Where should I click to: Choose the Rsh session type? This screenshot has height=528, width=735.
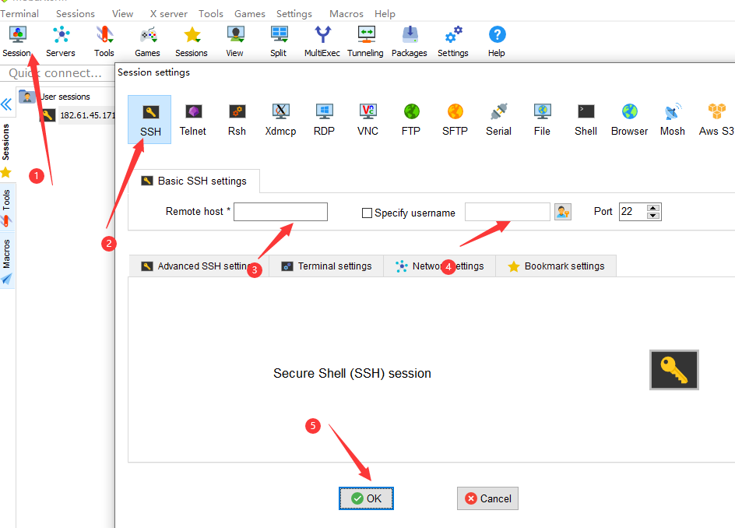(x=237, y=120)
